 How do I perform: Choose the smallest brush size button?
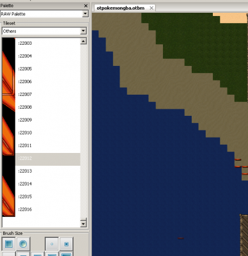52,244
